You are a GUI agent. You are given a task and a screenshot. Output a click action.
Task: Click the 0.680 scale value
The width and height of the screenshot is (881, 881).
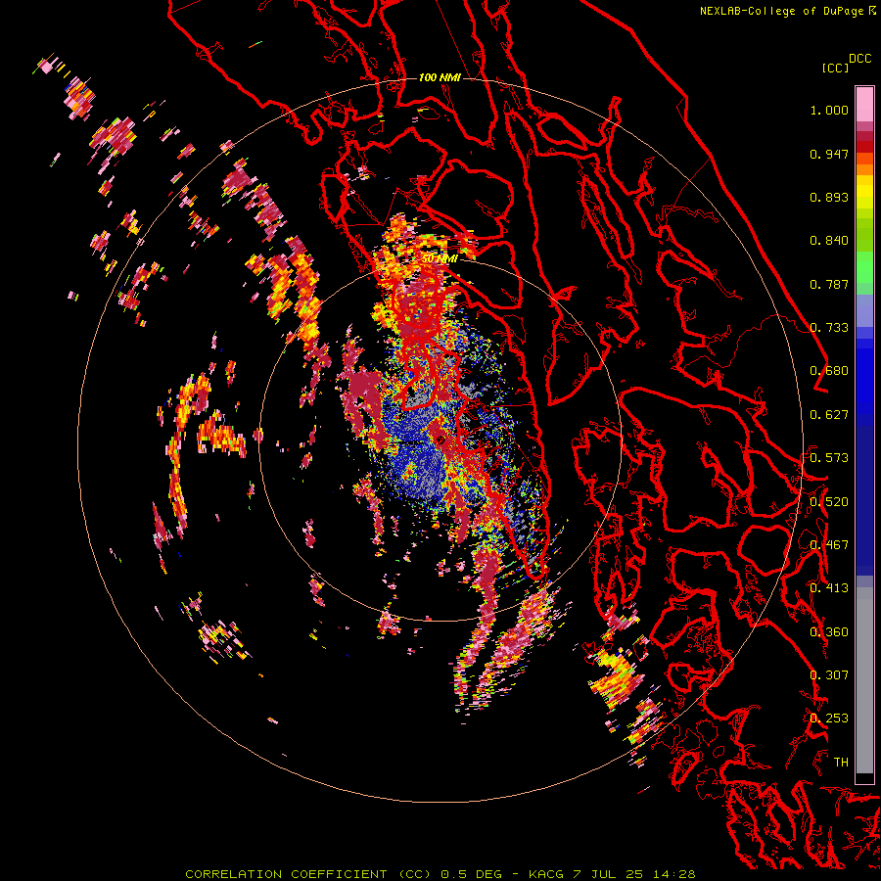click(829, 371)
